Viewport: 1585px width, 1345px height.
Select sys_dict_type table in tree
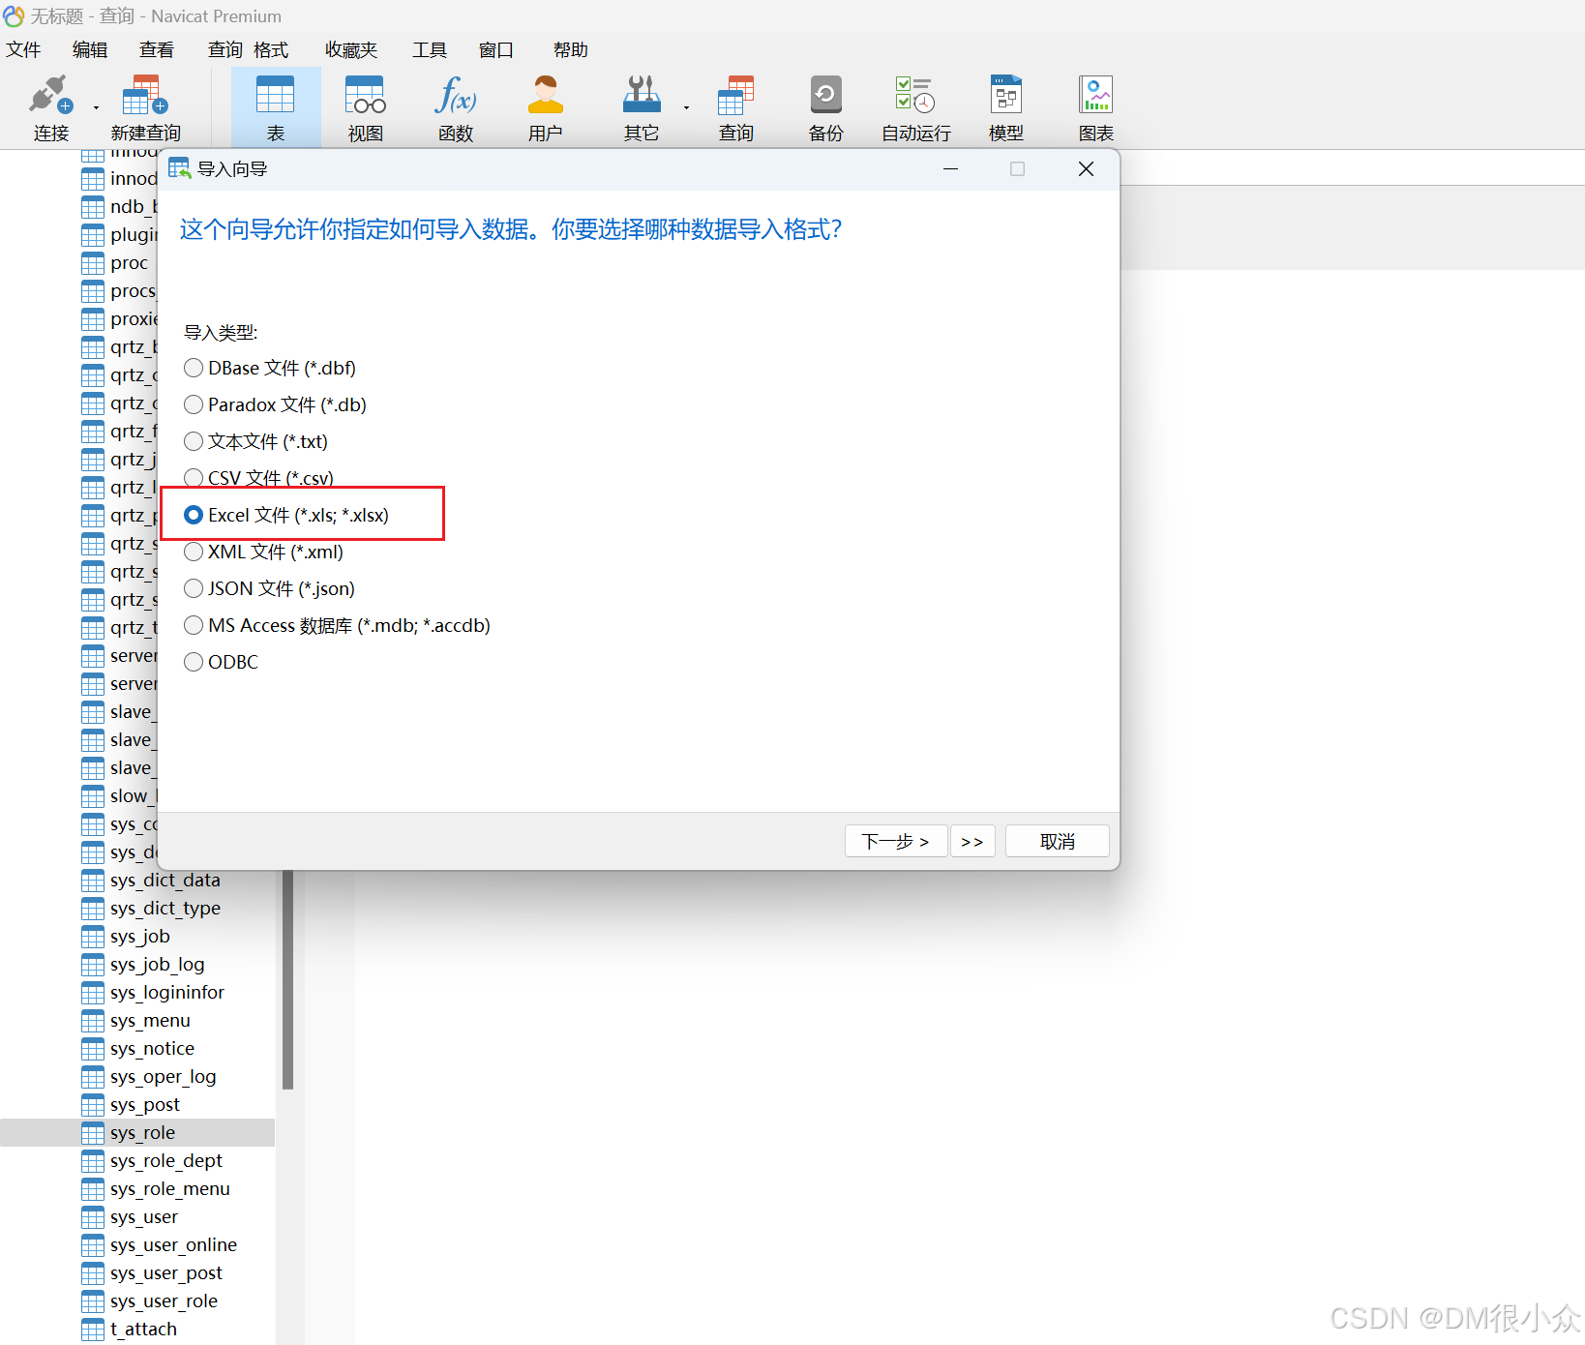coord(164,909)
